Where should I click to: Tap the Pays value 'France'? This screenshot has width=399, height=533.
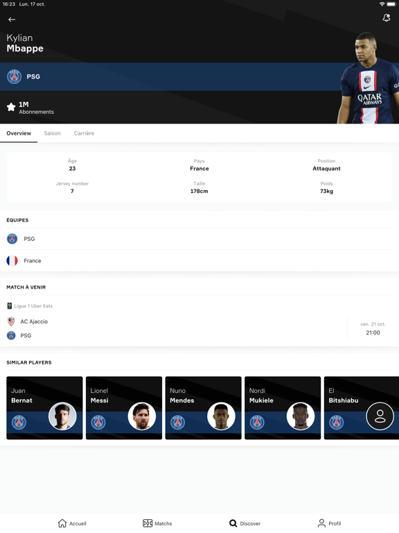(x=199, y=169)
